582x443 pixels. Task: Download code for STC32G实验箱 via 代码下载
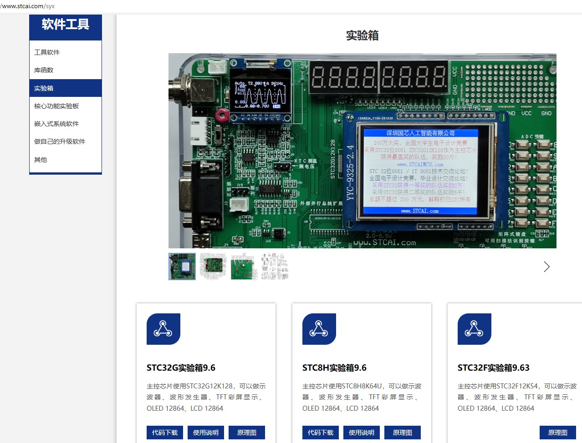165,433
